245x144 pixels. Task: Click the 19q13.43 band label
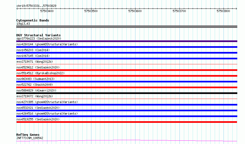click(x=23, y=24)
